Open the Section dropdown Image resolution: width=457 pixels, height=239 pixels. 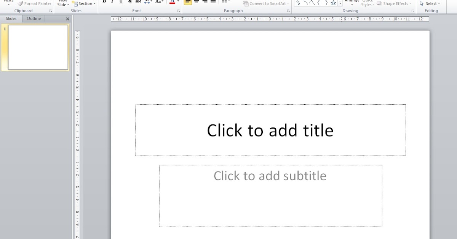pyautogui.click(x=83, y=3)
